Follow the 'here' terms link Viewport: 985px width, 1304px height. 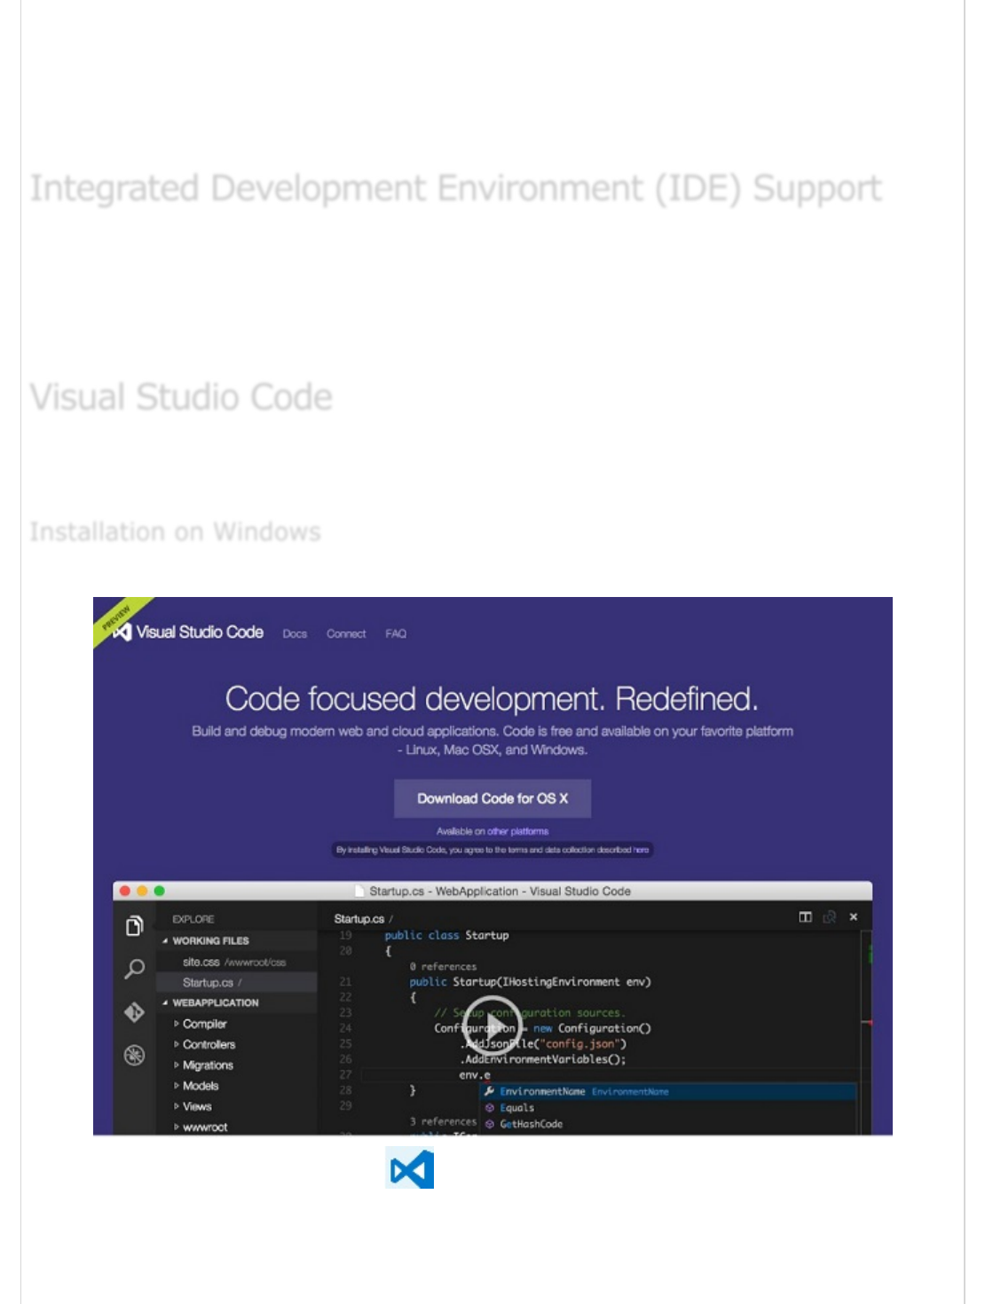[641, 850]
